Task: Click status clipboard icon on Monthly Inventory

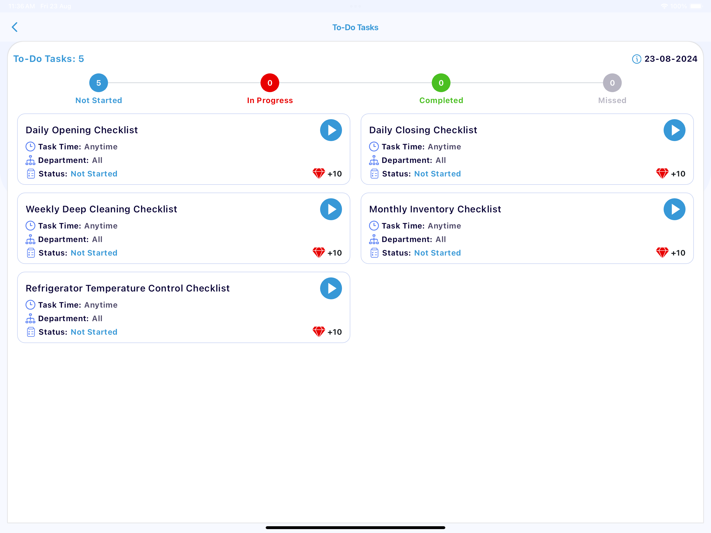Action: 374,253
